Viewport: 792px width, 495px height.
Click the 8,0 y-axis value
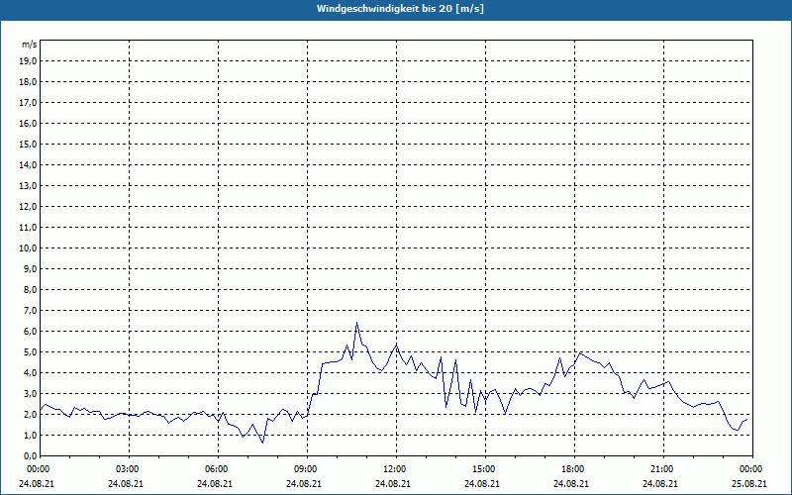click(x=31, y=289)
